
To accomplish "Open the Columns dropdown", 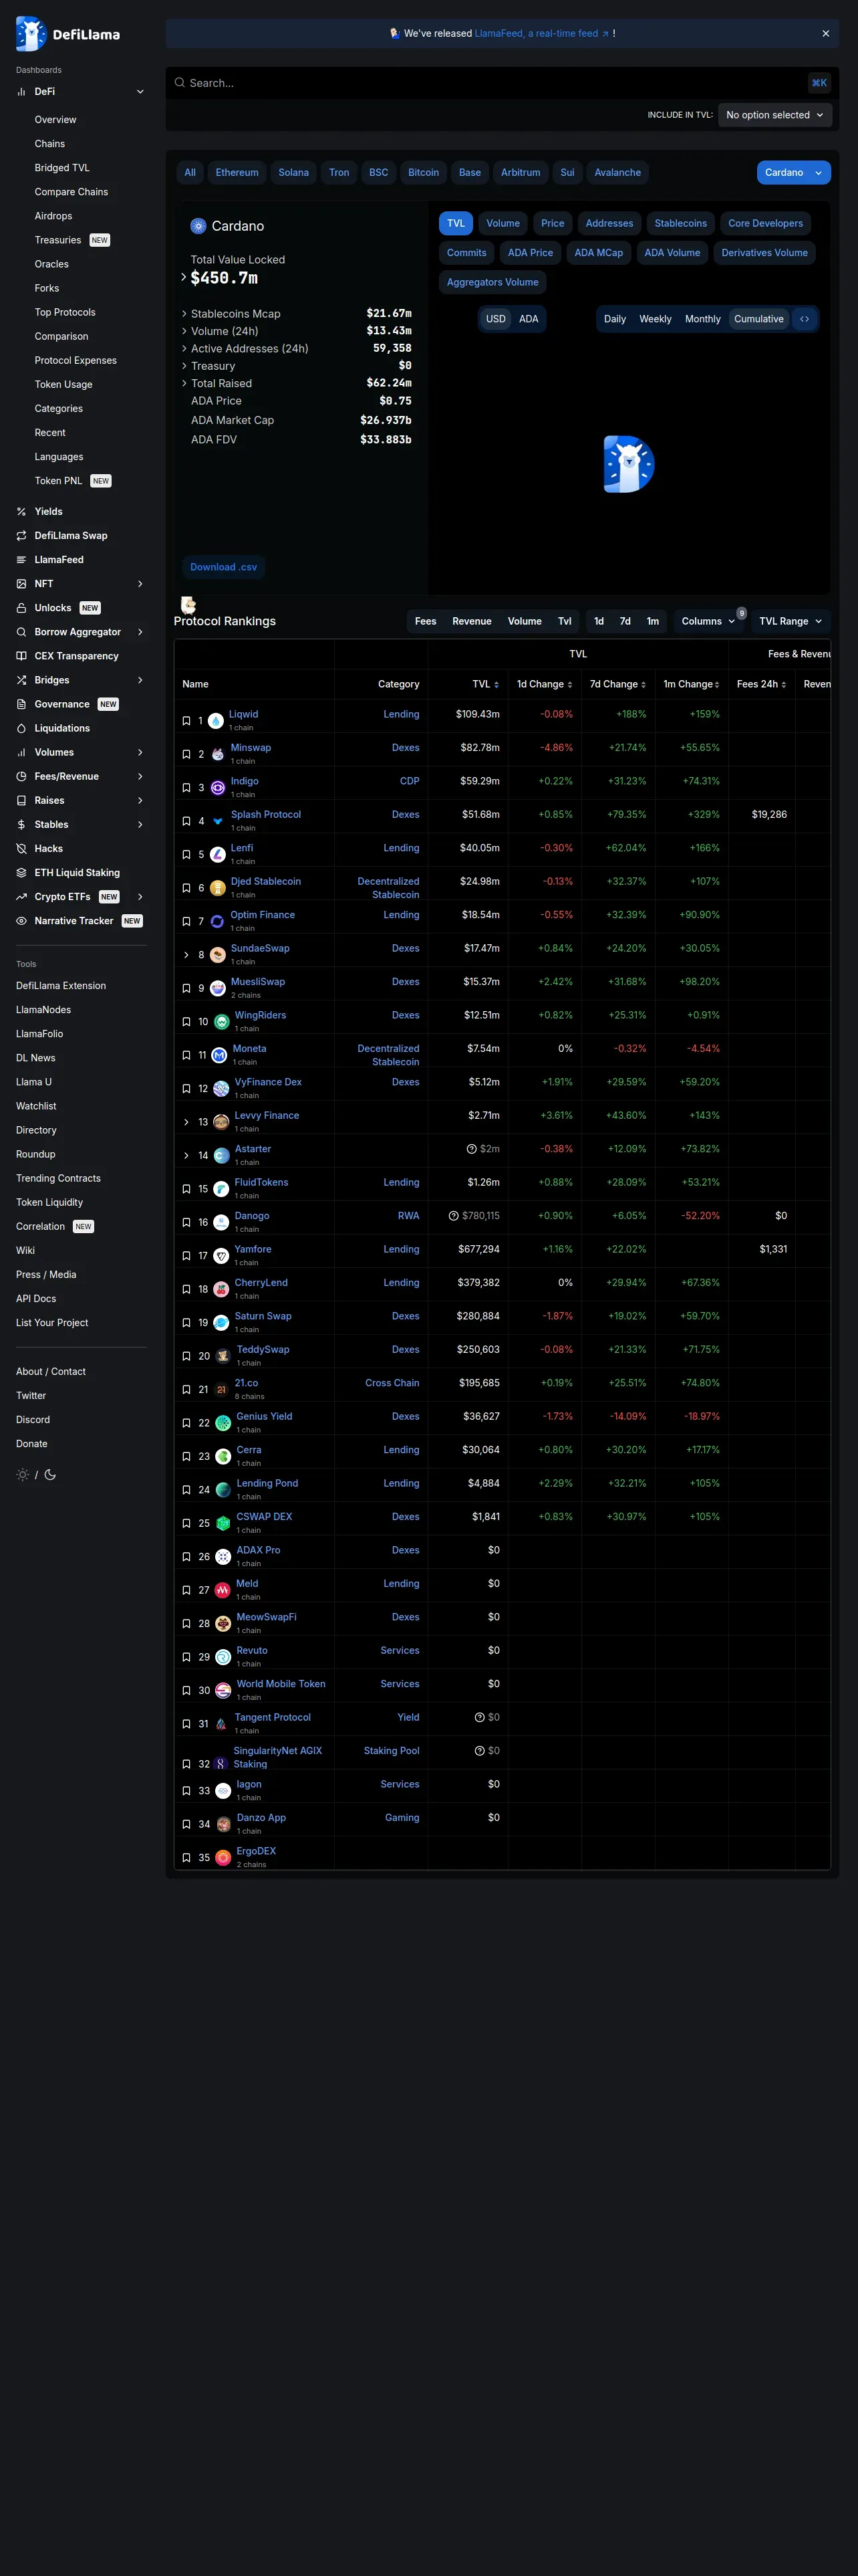I will [708, 621].
